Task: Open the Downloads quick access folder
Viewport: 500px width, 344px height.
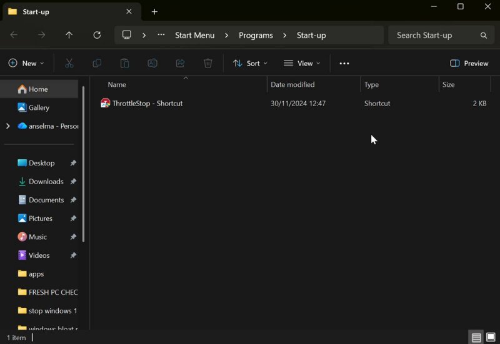Action: [x=46, y=182]
